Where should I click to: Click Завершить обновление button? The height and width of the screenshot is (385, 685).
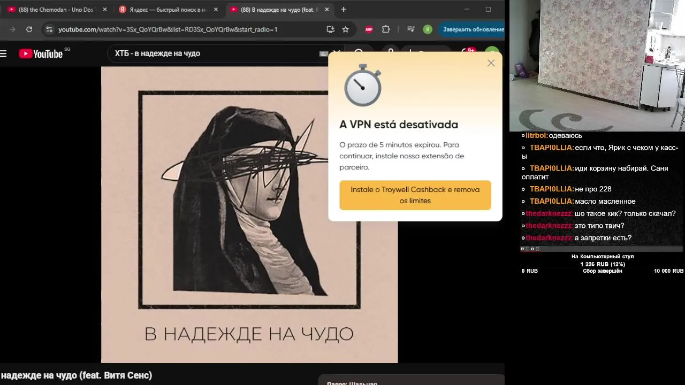pyautogui.click(x=473, y=29)
